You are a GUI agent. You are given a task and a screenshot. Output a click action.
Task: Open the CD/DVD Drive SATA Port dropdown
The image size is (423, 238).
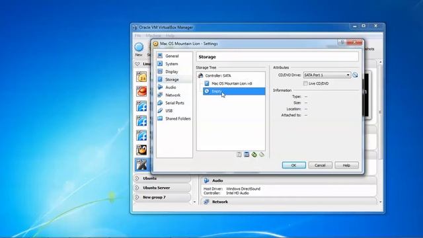[x=327, y=75]
